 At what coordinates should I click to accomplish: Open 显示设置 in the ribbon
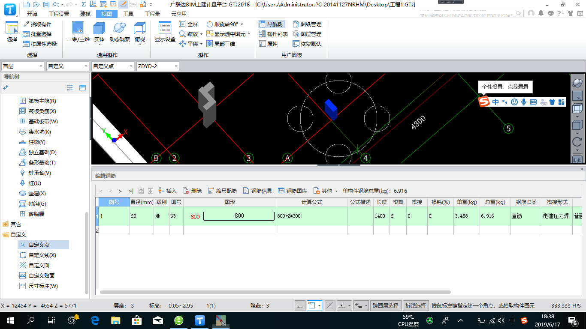[x=165, y=32]
